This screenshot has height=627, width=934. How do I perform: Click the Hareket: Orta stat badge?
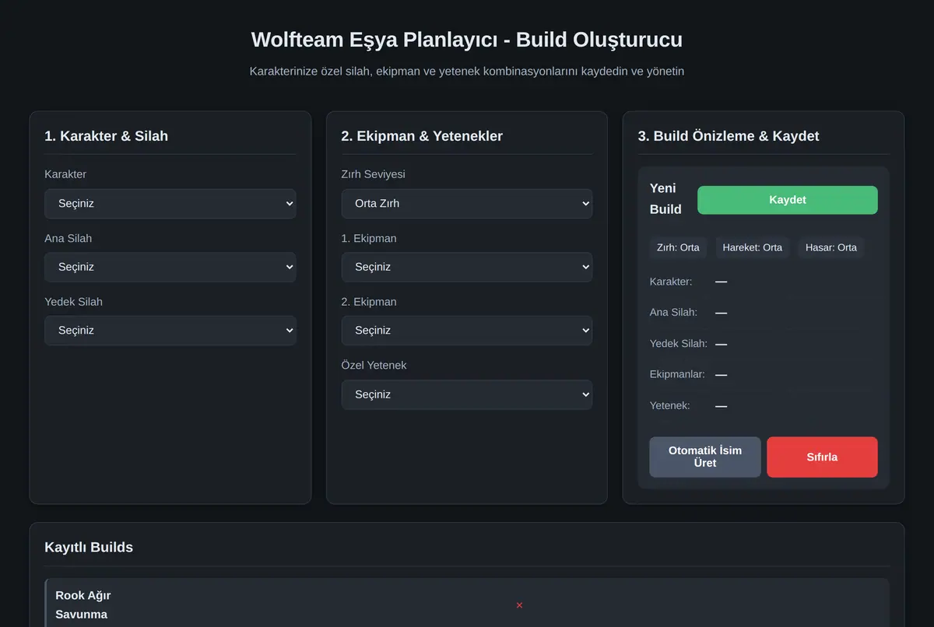(x=753, y=247)
